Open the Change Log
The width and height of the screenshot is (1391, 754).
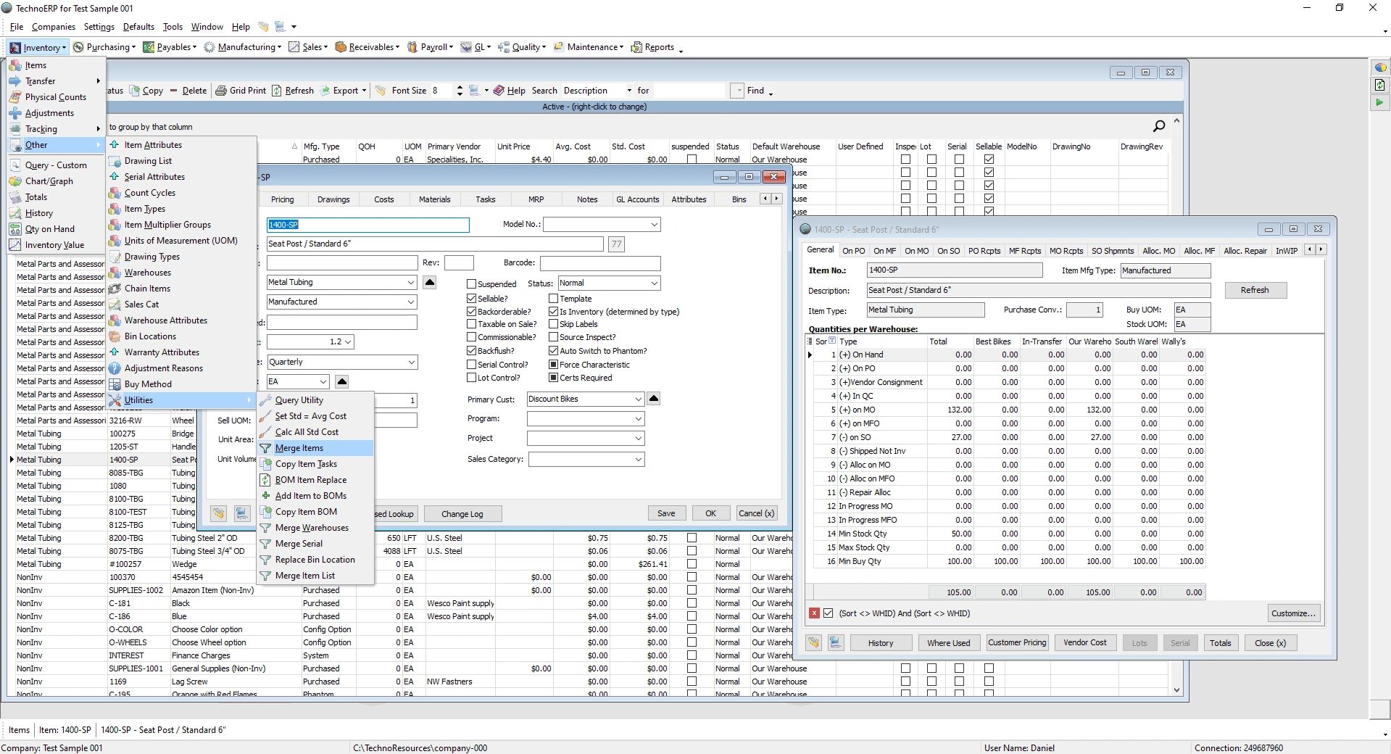coord(462,513)
